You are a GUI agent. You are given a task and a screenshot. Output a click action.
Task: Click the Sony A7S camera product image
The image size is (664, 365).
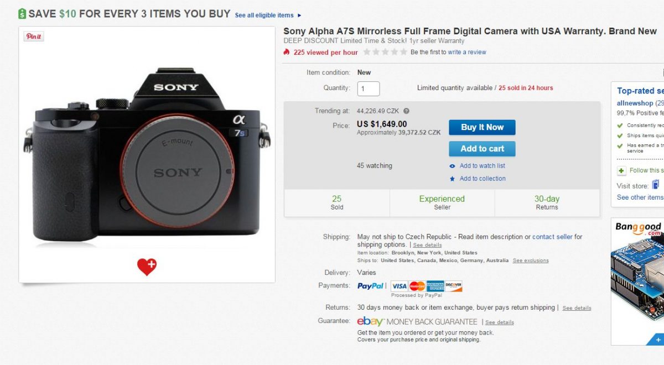147,155
